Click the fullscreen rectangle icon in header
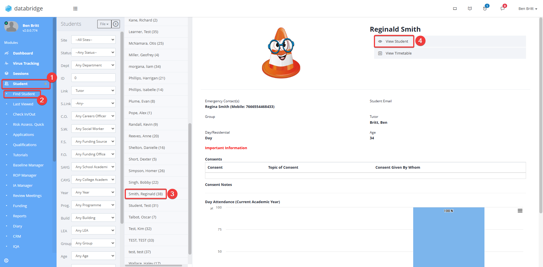This screenshot has width=543, height=267. 455,8
